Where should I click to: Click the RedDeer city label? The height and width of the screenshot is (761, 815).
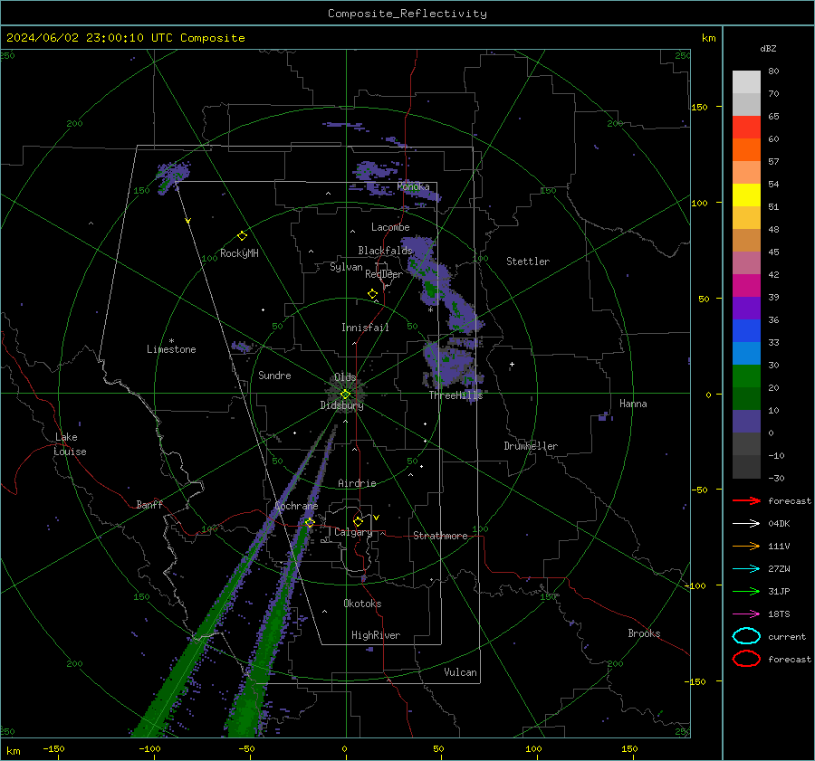pyautogui.click(x=384, y=274)
